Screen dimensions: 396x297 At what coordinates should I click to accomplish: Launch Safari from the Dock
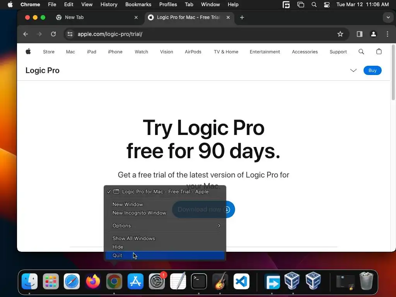click(x=72, y=282)
